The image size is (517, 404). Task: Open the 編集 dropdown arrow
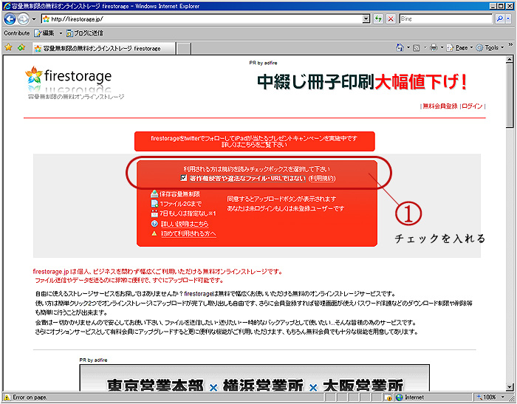tap(61, 33)
